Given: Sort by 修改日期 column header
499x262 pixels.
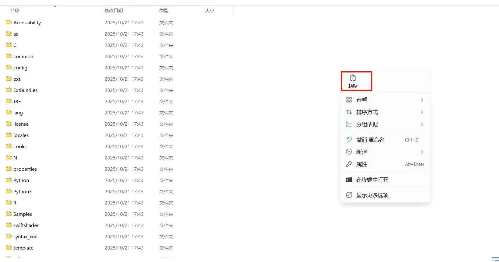Looking at the screenshot, I should (114, 11).
